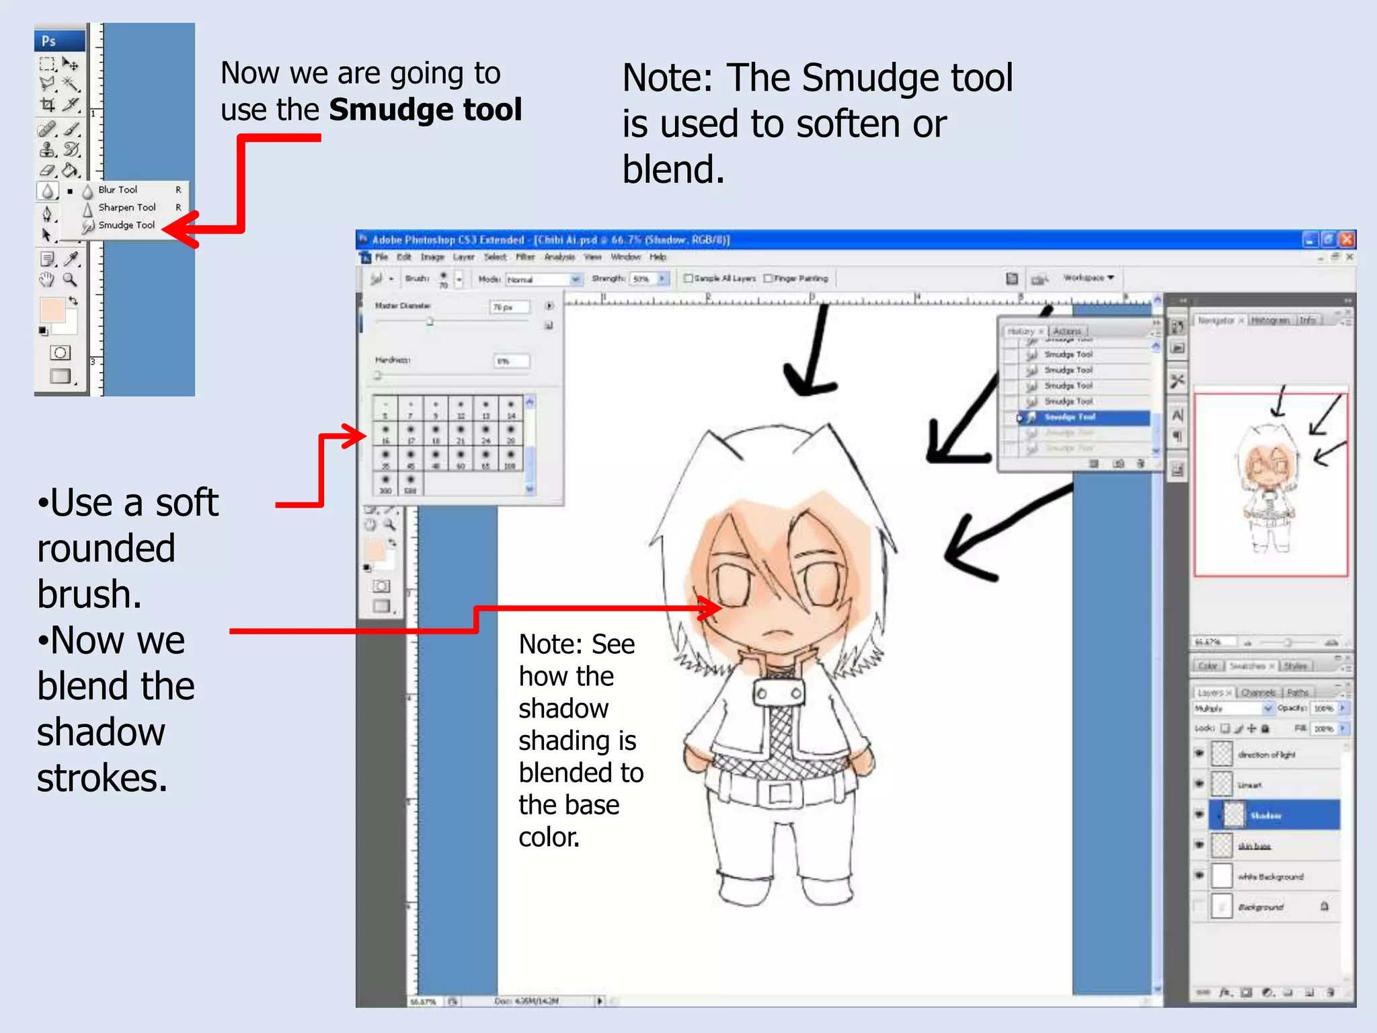This screenshot has width=1377, height=1033.
Task: Enable Sample All Layers checkbox
Action: [688, 278]
